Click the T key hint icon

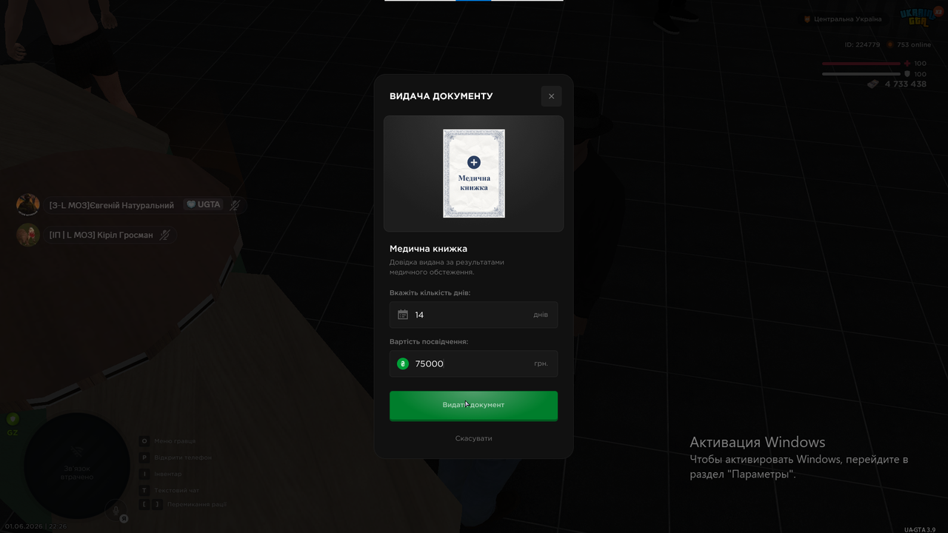coord(144,490)
